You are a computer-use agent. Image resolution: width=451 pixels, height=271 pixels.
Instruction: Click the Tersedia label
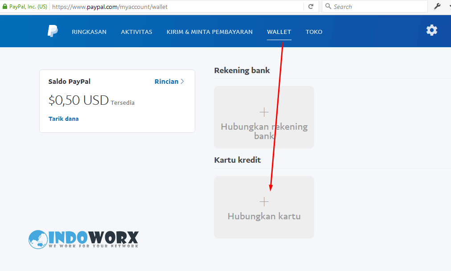point(123,103)
